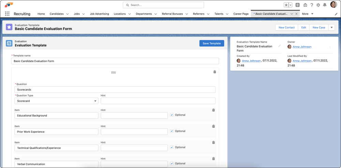Open the notifications bell icon

(325, 5)
